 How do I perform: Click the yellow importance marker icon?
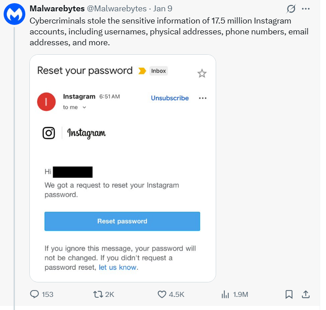click(142, 71)
